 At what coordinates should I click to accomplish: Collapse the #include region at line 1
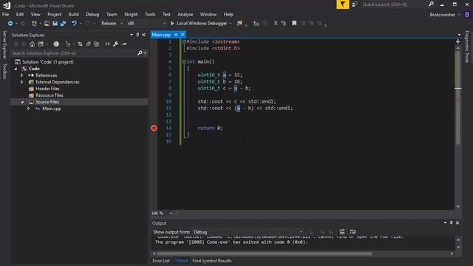coord(184,41)
